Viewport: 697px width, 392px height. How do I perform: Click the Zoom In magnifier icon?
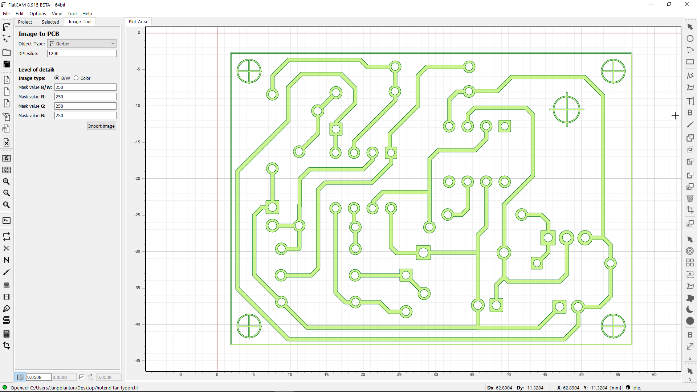pos(7,181)
